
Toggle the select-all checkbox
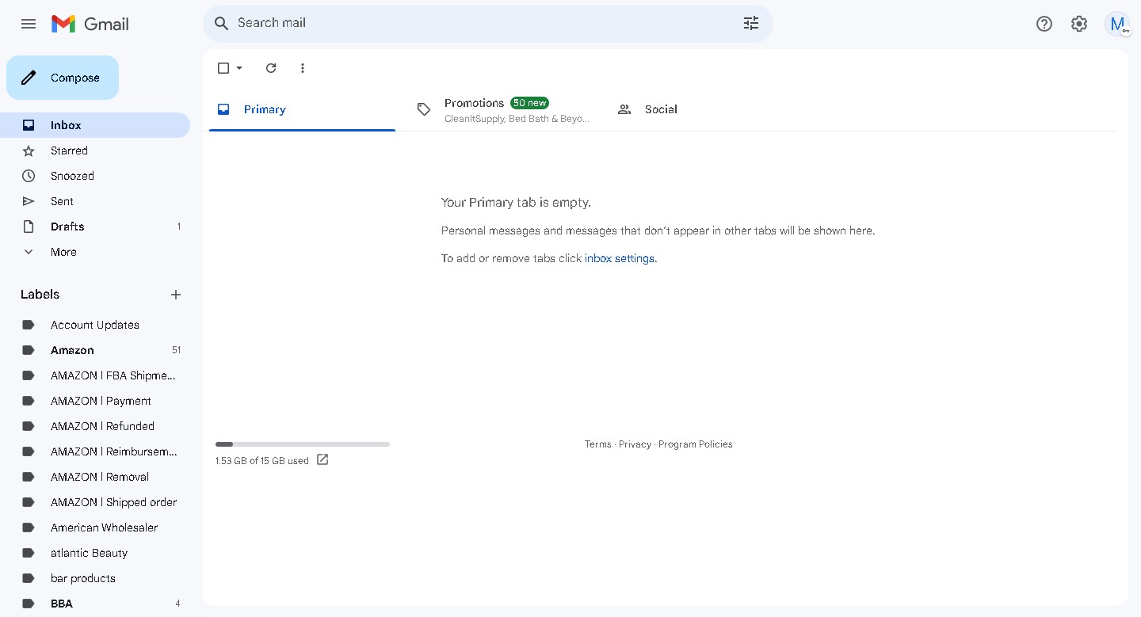(x=223, y=68)
